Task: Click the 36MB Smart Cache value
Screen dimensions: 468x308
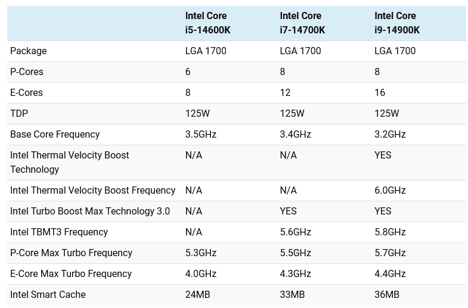Action: (387, 295)
